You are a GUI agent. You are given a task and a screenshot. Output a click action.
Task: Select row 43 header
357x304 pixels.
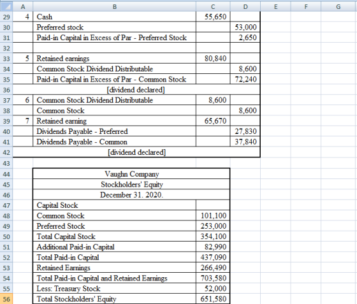click(x=6, y=163)
